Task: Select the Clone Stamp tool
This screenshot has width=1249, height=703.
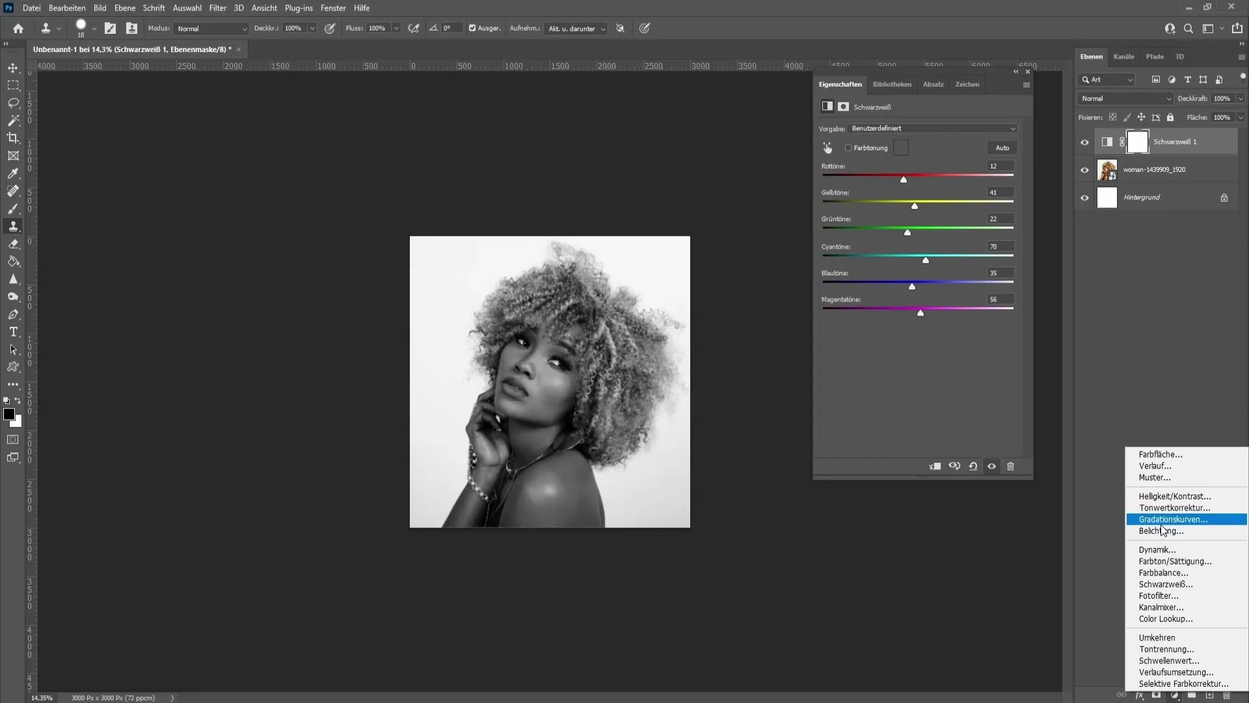Action: coord(13,226)
